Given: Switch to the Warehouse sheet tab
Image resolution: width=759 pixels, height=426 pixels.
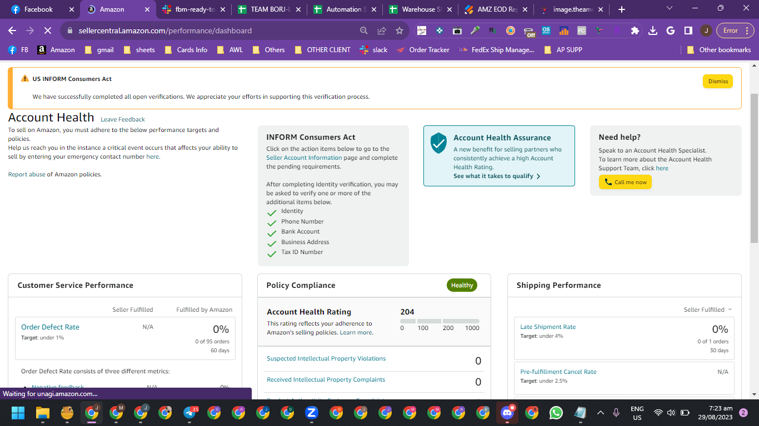Looking at the screenshot, I should pos(420,9).
